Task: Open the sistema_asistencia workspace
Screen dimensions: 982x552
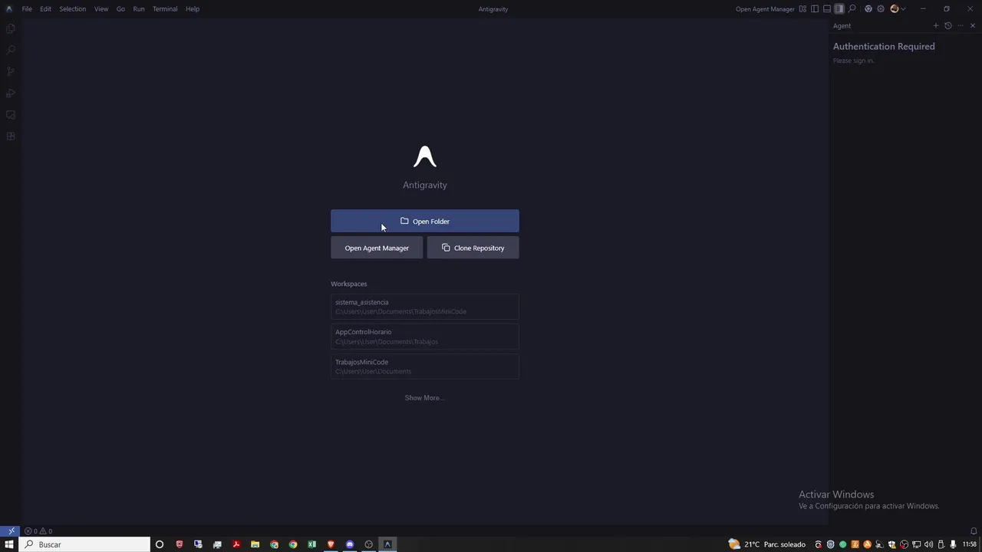Action: [x=425, y=307]
